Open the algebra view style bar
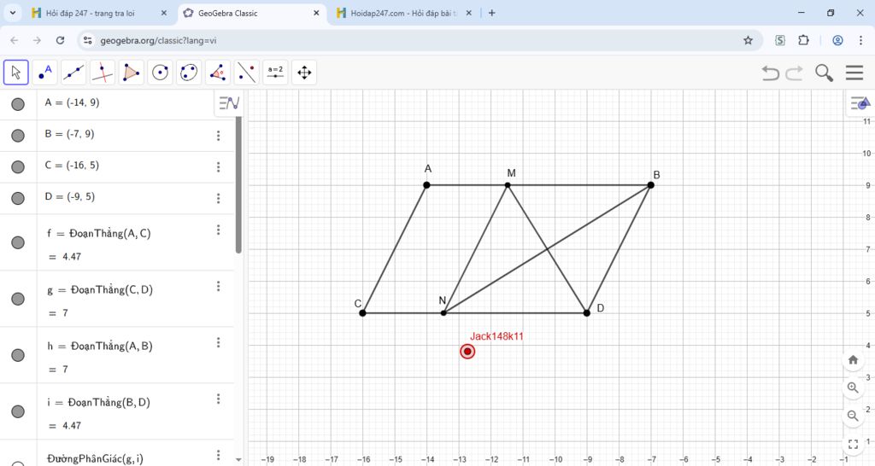Screen dimensions: 875x466 (229, 103)
